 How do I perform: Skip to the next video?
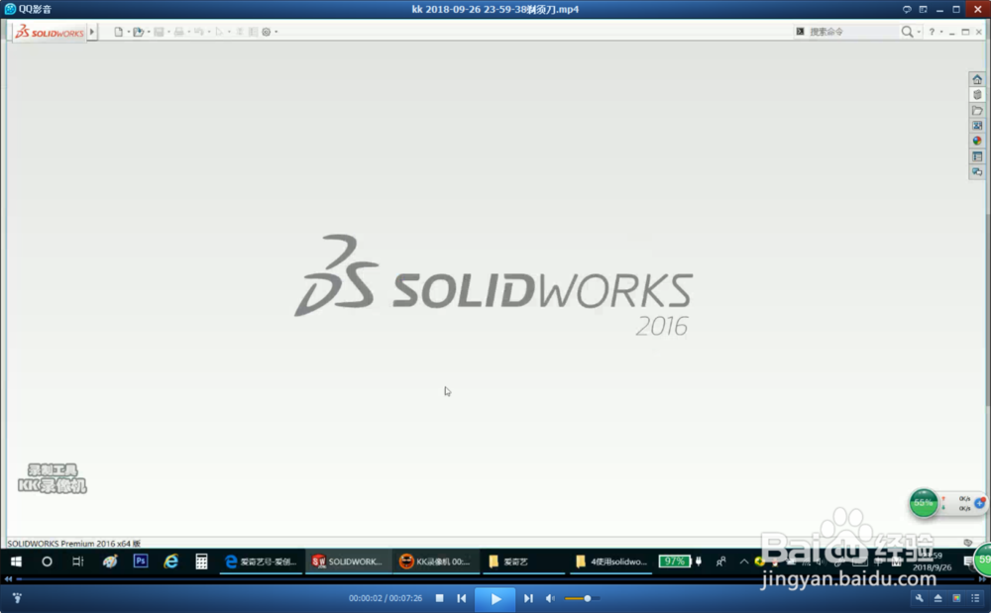point(528,598)
